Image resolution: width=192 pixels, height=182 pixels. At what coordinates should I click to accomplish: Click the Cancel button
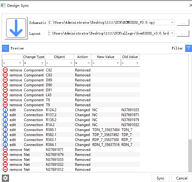[x=182, y=178]
